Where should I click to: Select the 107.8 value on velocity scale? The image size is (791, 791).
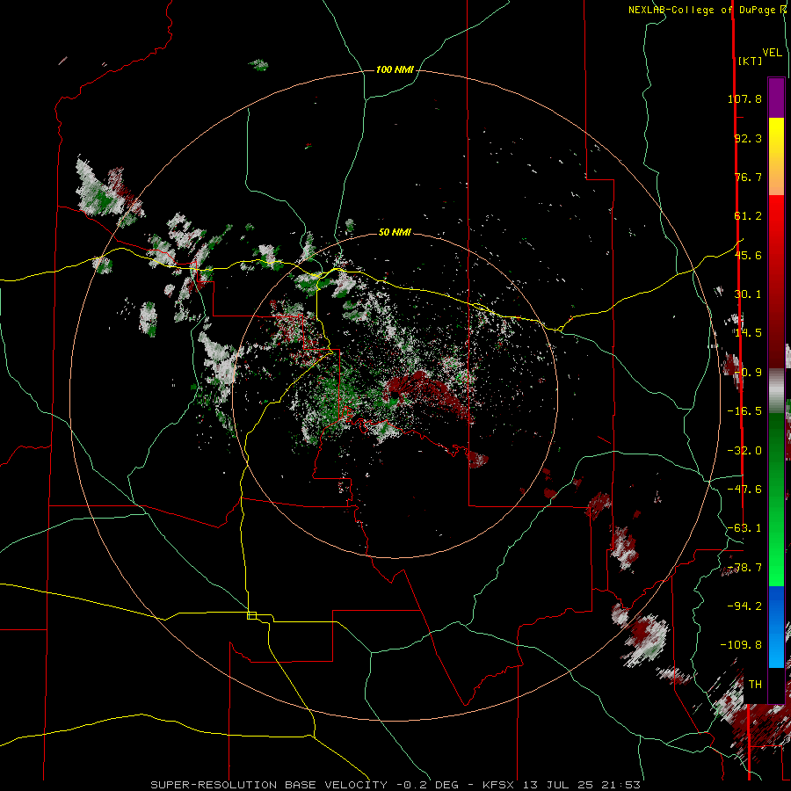744,98
